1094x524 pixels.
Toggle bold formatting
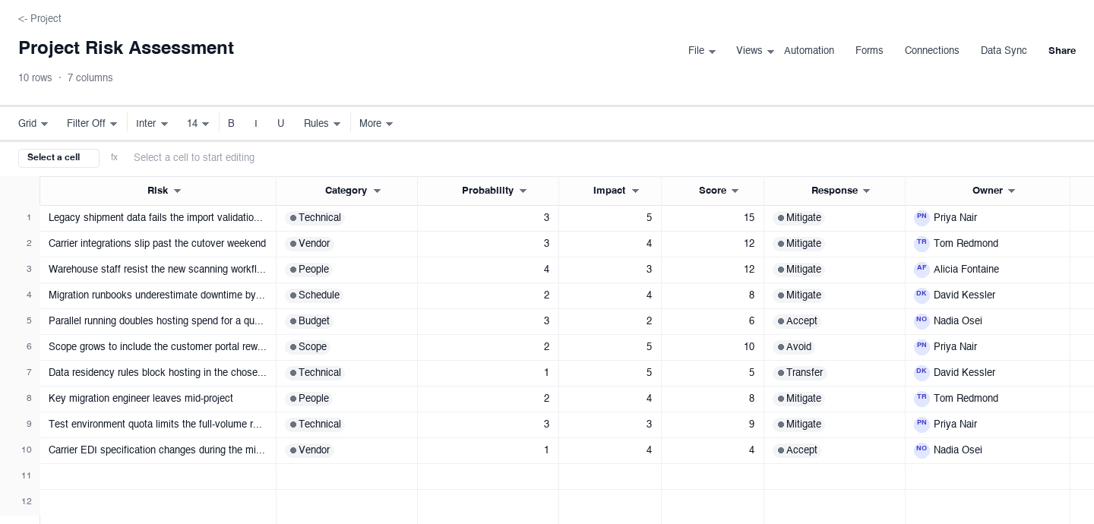[x=232, y=124]
